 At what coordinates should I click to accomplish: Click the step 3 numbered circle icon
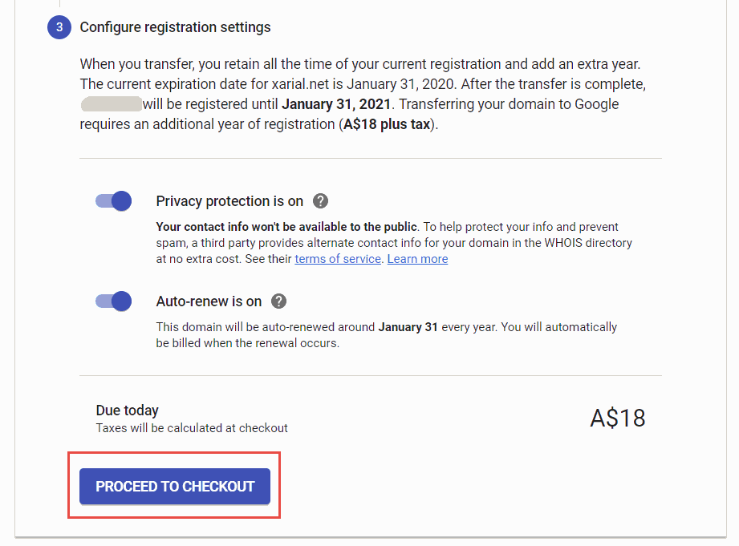59,27
